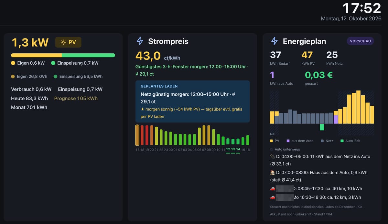Screen dimensions: 388x224
Task: Click the underlined hour label 12 on the price chart
Action: point(228,149)
